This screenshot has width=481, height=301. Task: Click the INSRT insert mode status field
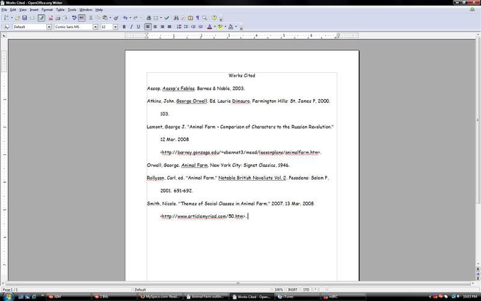click(x=293, y=290)
